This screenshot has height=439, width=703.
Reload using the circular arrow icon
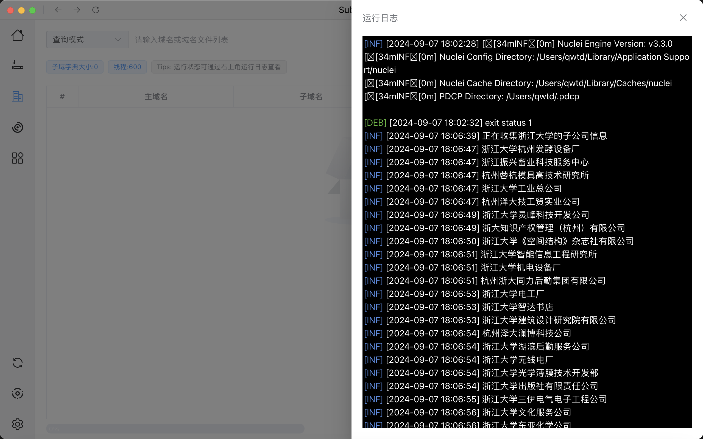[96, 10]
